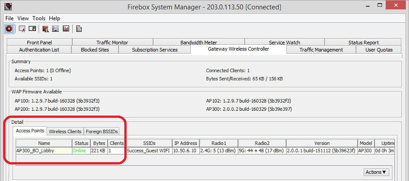
Task: Go to the Status Report tab
Action: (363, 42)
